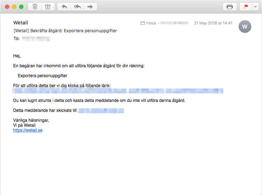This screenshot has height=195, width=262.
Task: Click the Reply All double-arrow button
Action: click(x=77, y=7)
